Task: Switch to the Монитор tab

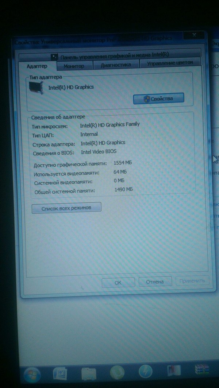Action: [x=74, y=66]
